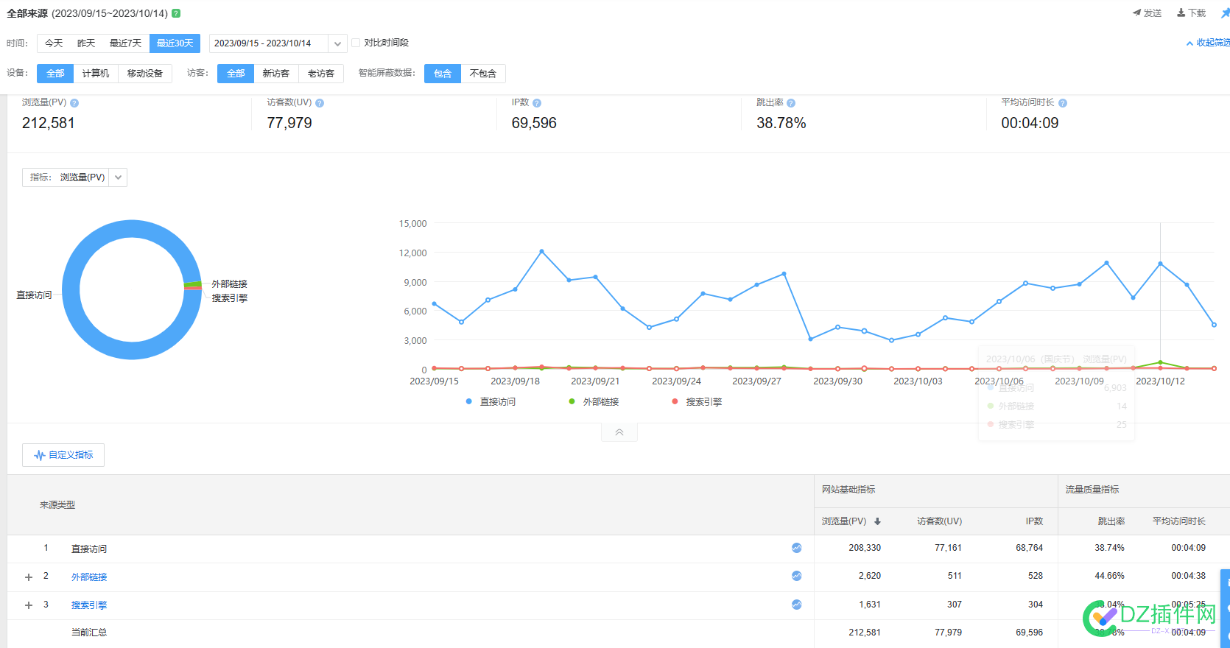This screenshot has width=1230, height=648.
Task: Select 全部 device tab
Action: (55, 74)
